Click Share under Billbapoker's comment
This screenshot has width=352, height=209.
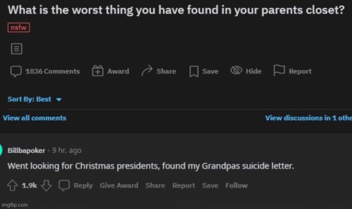(155, 185)
